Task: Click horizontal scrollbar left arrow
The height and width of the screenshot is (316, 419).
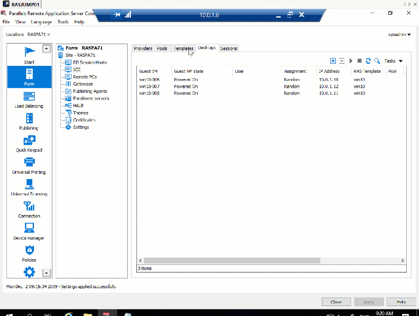Action: pyautogui.click(x=141, y=260)
